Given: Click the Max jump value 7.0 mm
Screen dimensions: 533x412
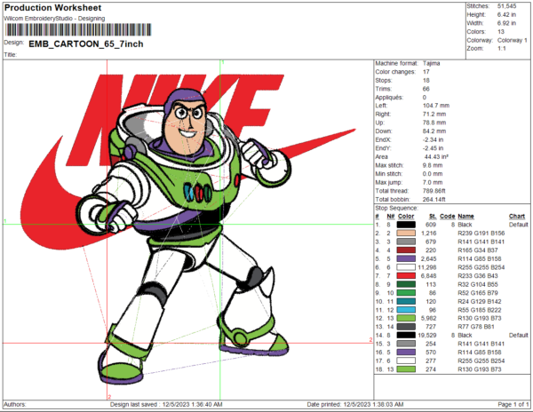Looking at the screenshot, I should 433,182.
